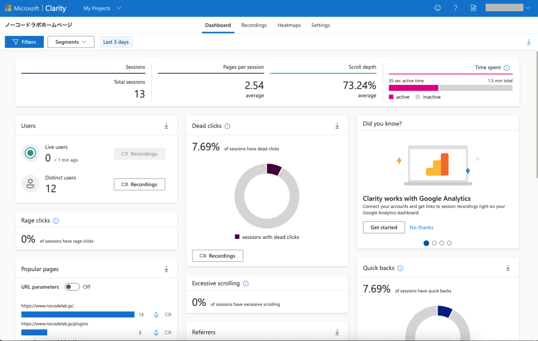Open recordings icon for nocodelab.jp/ page row
538x341 pixels.
(x=168, y=315)
